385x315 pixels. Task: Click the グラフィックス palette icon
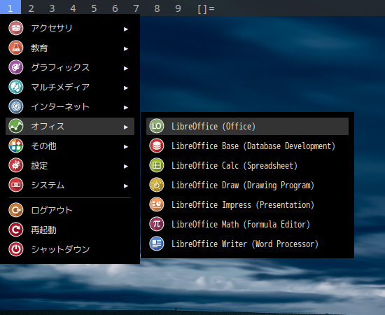pyautogui.click(x=16, y=67)
